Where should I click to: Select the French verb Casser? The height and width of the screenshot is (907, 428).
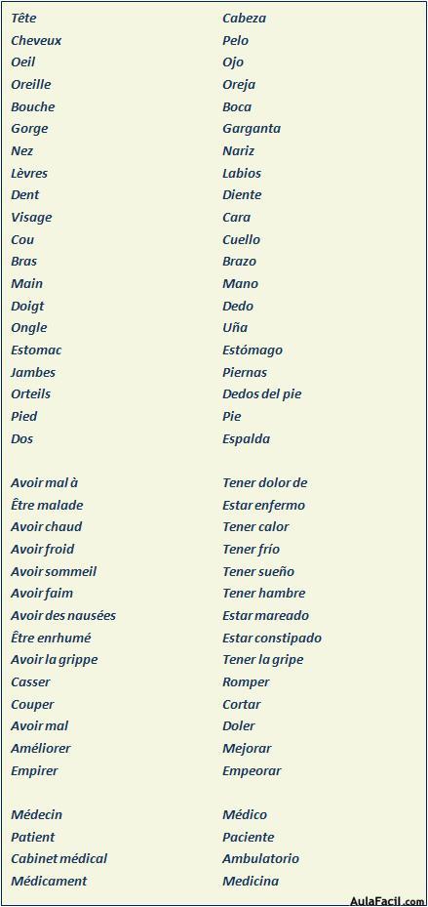(x=30, y=682)
